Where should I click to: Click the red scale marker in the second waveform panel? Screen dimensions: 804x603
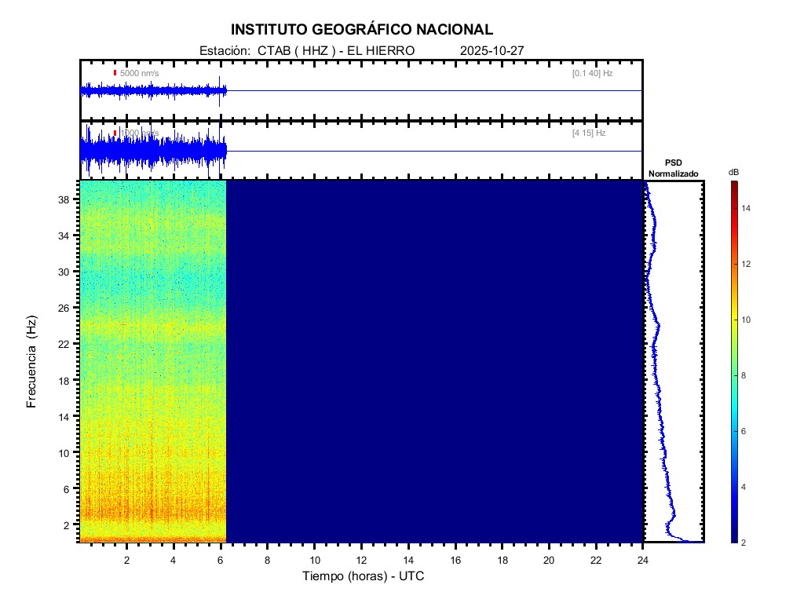click(115, 133)
